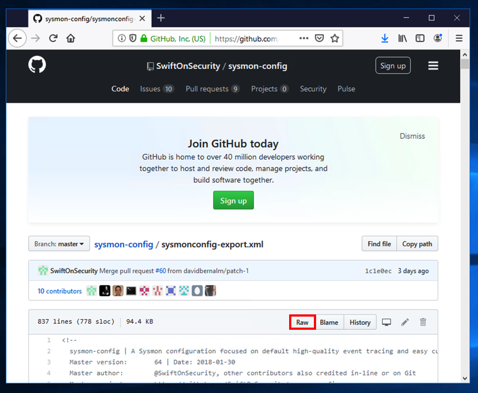The height and width of the screenshot is (393, 478).
Task: Open the Pull requests tab
Action: pos(213,89)
